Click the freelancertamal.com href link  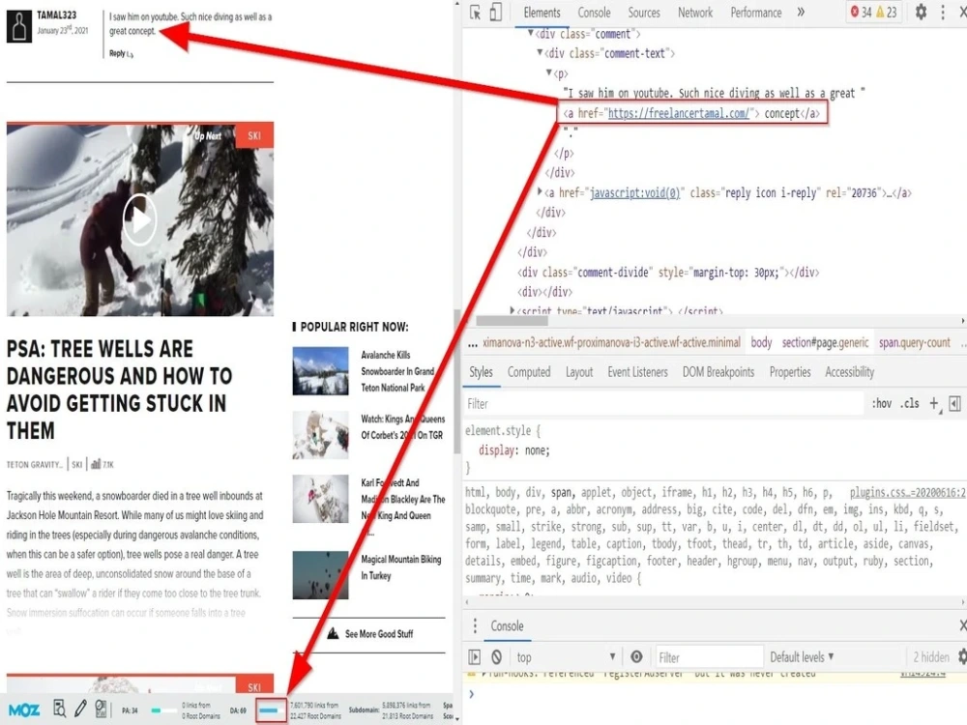[679, 113]
